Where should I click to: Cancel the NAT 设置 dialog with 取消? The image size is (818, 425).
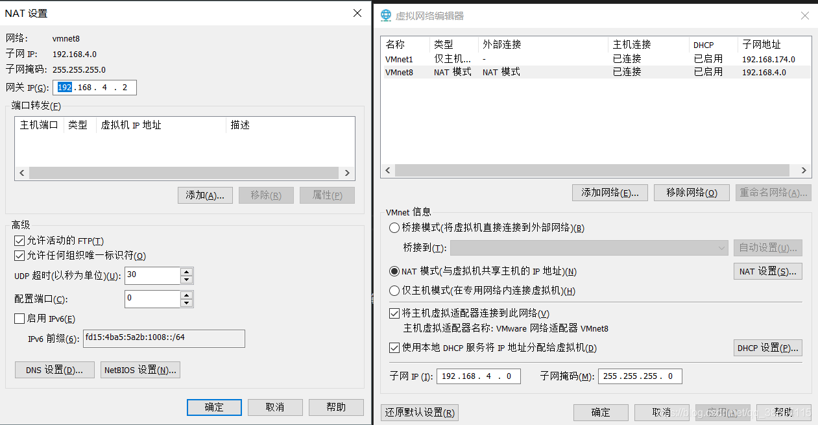click(x=275, y=407)
